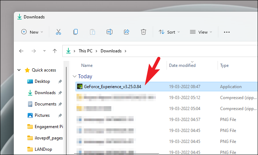Delete the selected file with trash icon
Viewport: 258px width, 155px height.
tap(144, 32)
